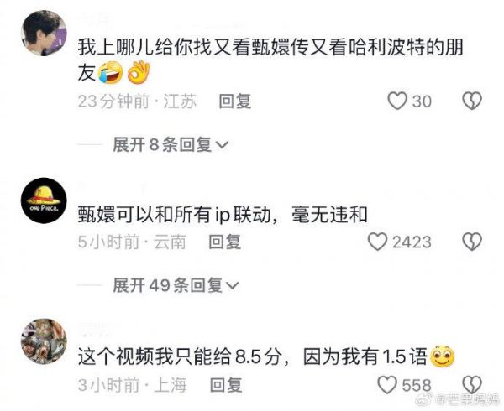The image size is (504, 411).
Task: Dislike the comment from 上海
Action: click(472, 385)
